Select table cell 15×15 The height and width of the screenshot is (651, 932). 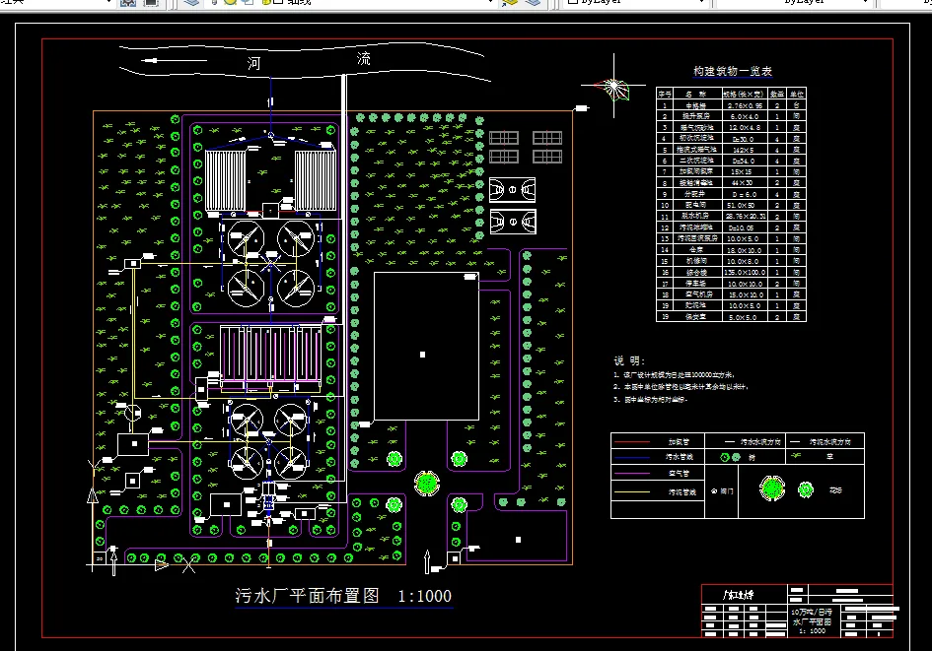745,172
